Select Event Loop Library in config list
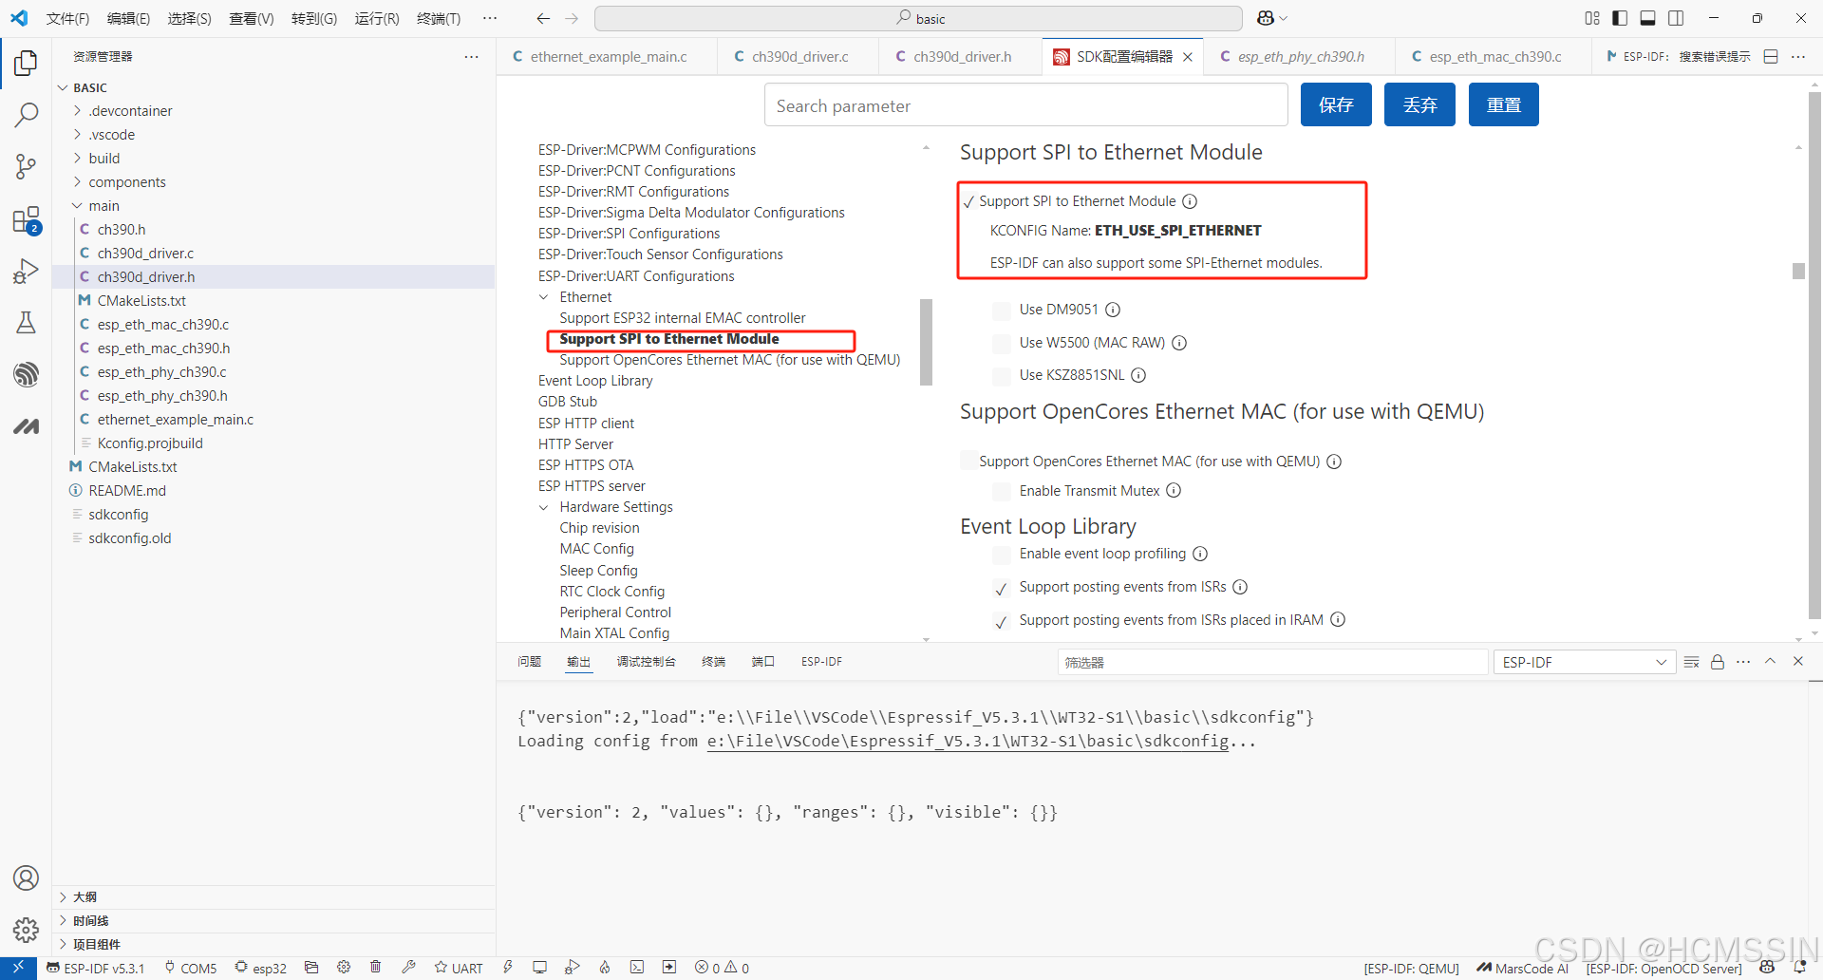Viewport: 1823px width, 980px height. tap(595, 381)
